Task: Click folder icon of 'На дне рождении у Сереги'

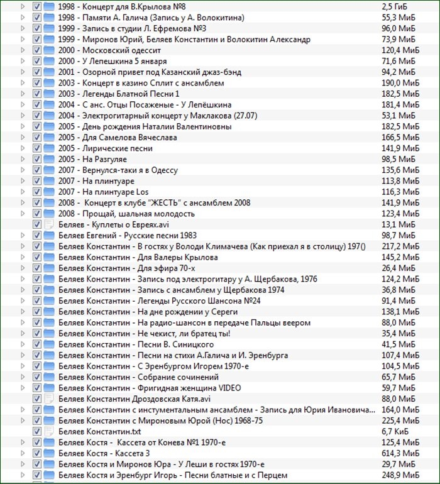Action: [x=49, y=312]
